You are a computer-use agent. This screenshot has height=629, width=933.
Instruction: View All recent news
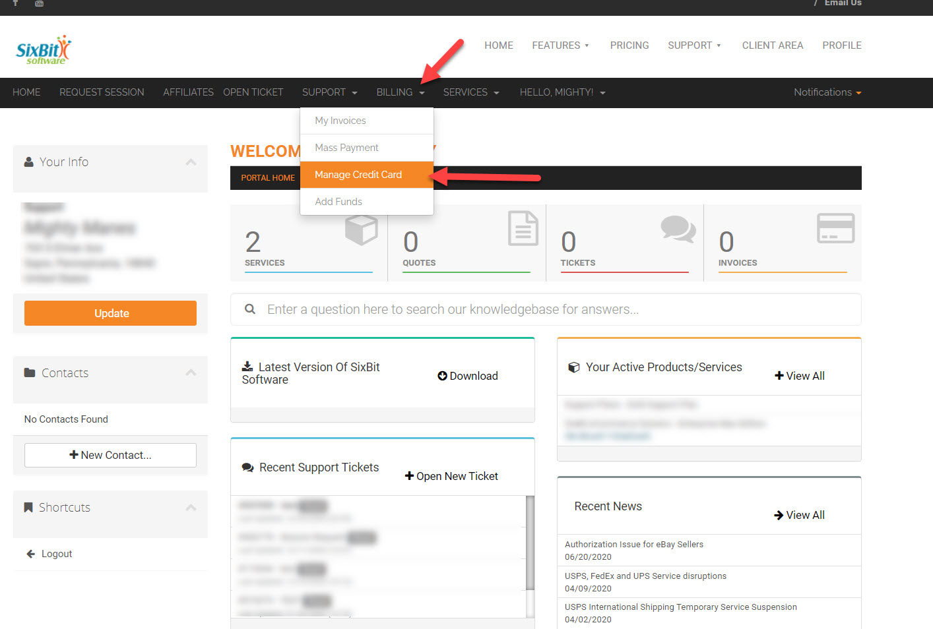click(x=800, y=515)
